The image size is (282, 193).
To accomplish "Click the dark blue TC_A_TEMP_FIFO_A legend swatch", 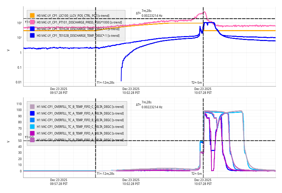I will coord(32,113).
